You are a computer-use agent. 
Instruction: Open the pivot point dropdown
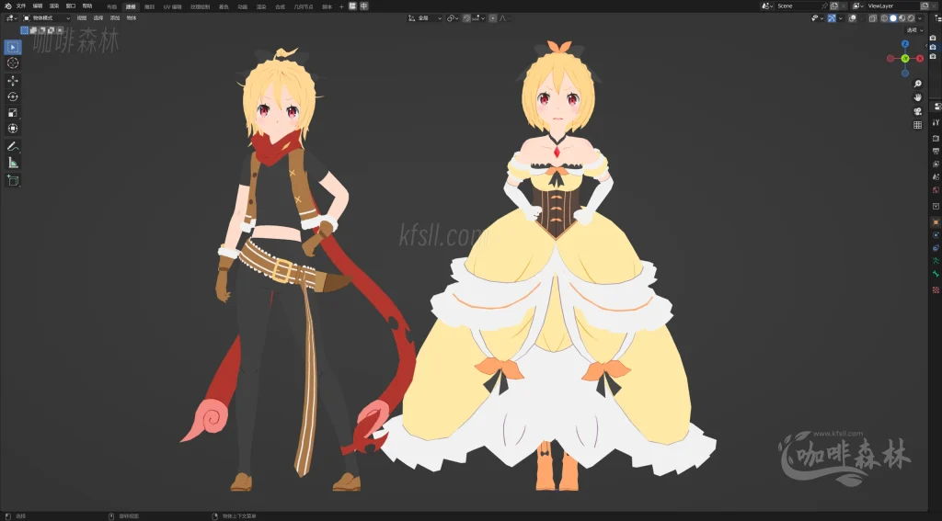click(x=453, y=18)
